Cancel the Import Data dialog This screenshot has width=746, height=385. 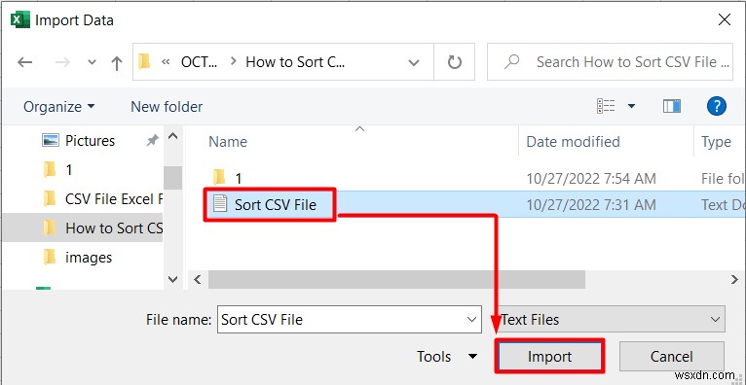pos(672,357)
